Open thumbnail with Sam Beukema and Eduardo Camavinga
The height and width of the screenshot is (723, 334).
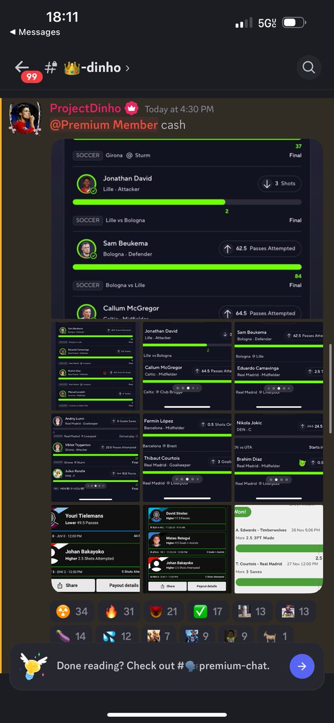[279, 366]
